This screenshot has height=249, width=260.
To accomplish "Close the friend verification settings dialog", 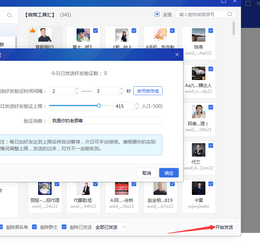I will (177, 54).
